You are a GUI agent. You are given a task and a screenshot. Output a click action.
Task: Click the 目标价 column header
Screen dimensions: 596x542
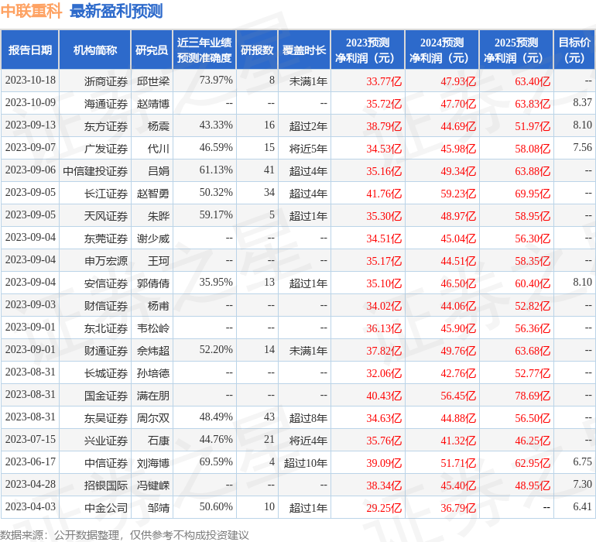(x=574, y=50)
